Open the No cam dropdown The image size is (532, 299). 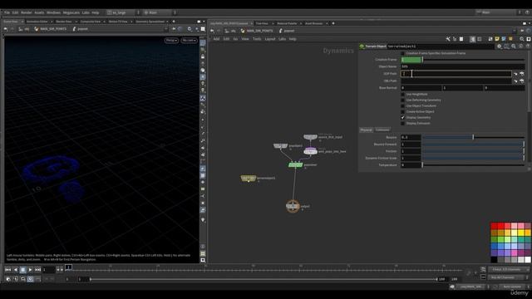189,41
